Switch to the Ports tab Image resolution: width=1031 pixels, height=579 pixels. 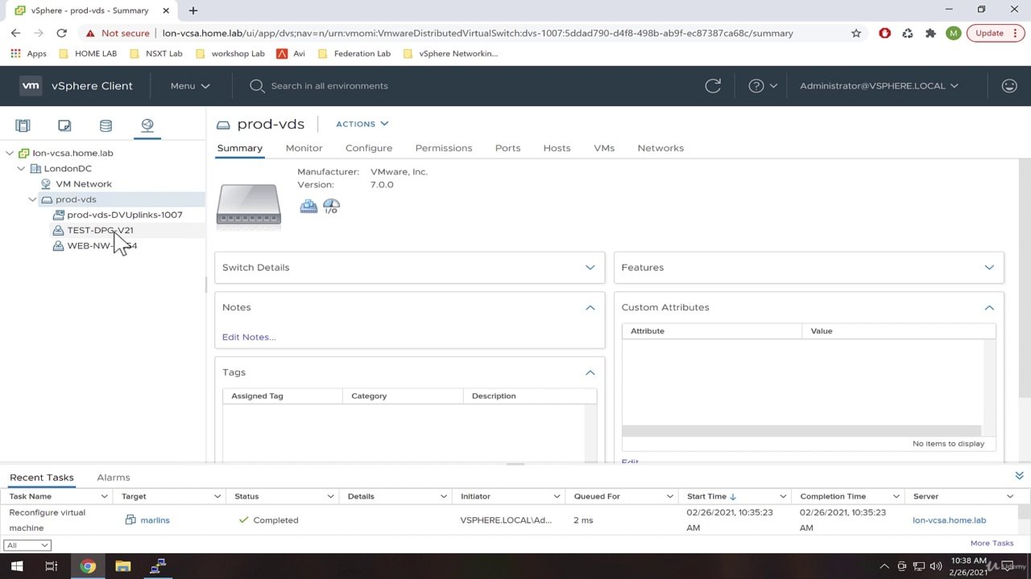coord(507,148)
